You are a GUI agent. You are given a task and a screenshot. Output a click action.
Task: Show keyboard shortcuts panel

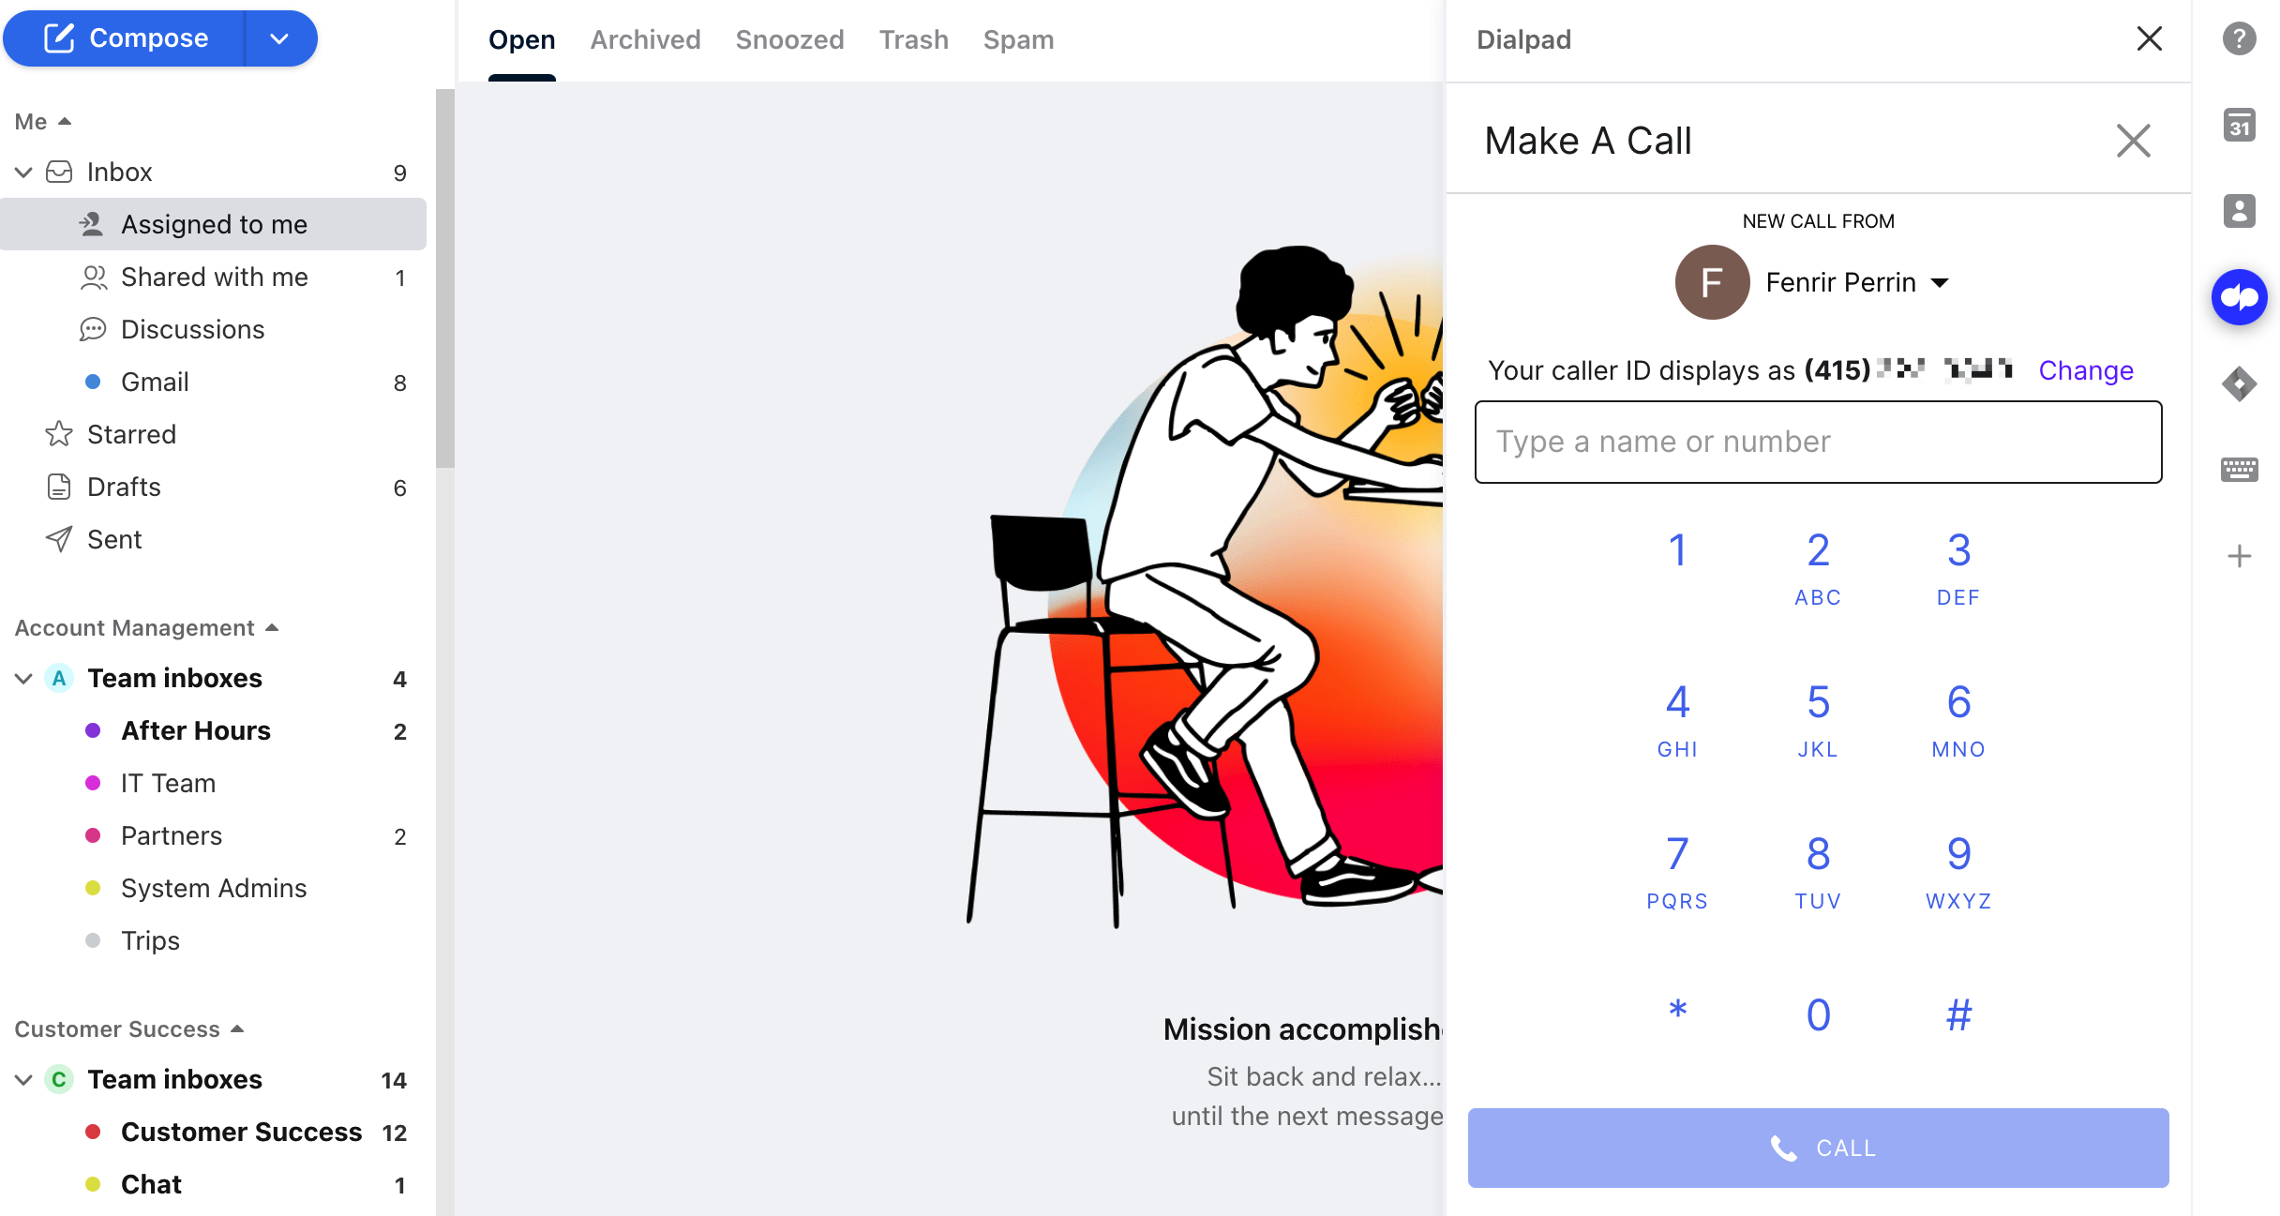[x=2241, y=469]
